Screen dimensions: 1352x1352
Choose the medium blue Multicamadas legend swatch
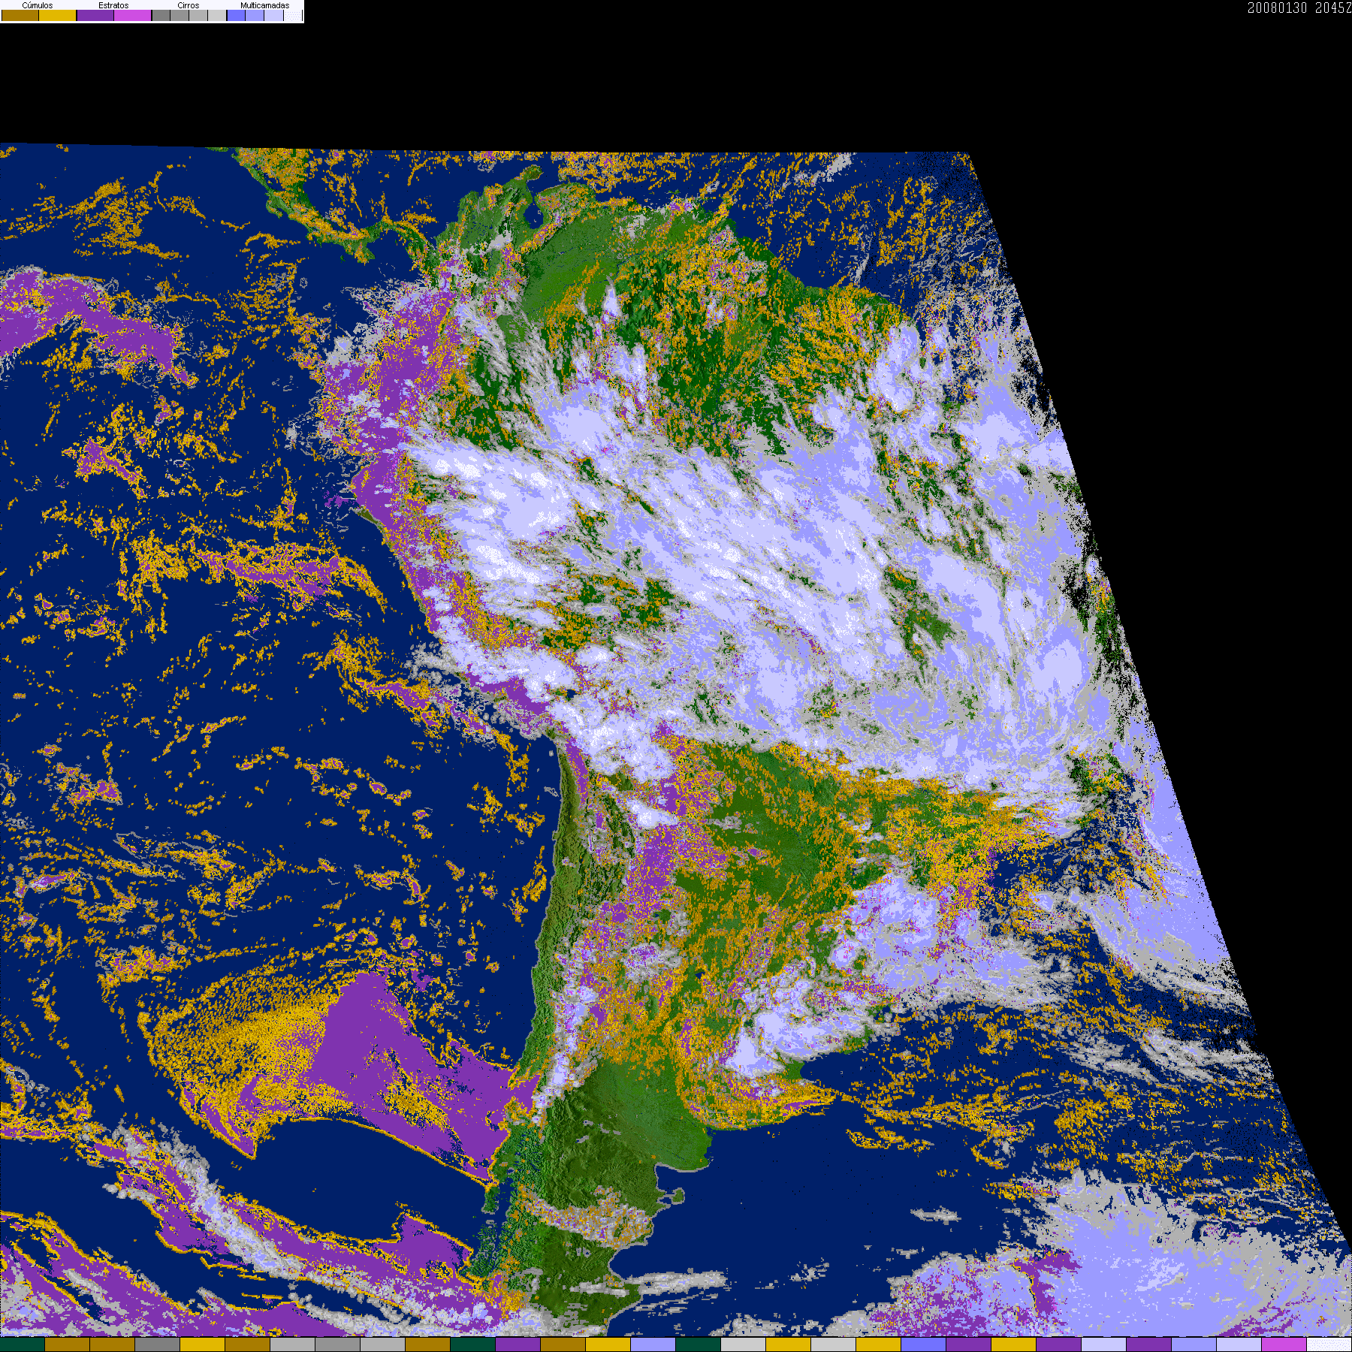click(x=255, y=15)
